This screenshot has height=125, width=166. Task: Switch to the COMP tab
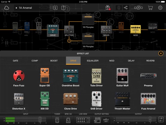(x=35, y=61)
